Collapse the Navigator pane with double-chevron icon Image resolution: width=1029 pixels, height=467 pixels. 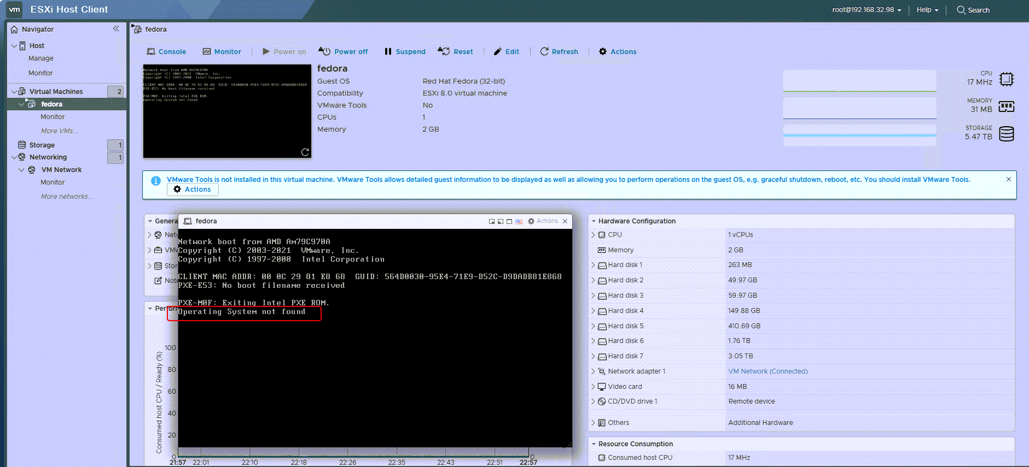(x=116, y=28)
